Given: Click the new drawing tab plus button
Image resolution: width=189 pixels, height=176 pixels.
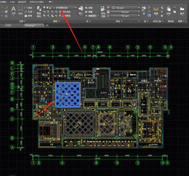Looking at the screenshot, I should click(x=47, y=25).
